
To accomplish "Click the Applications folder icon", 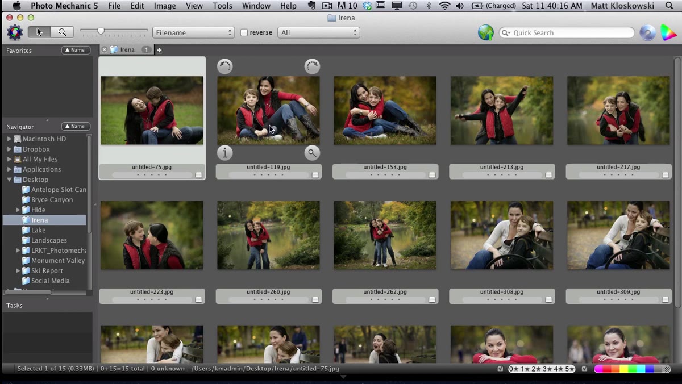I will click(x=18, y=170).
